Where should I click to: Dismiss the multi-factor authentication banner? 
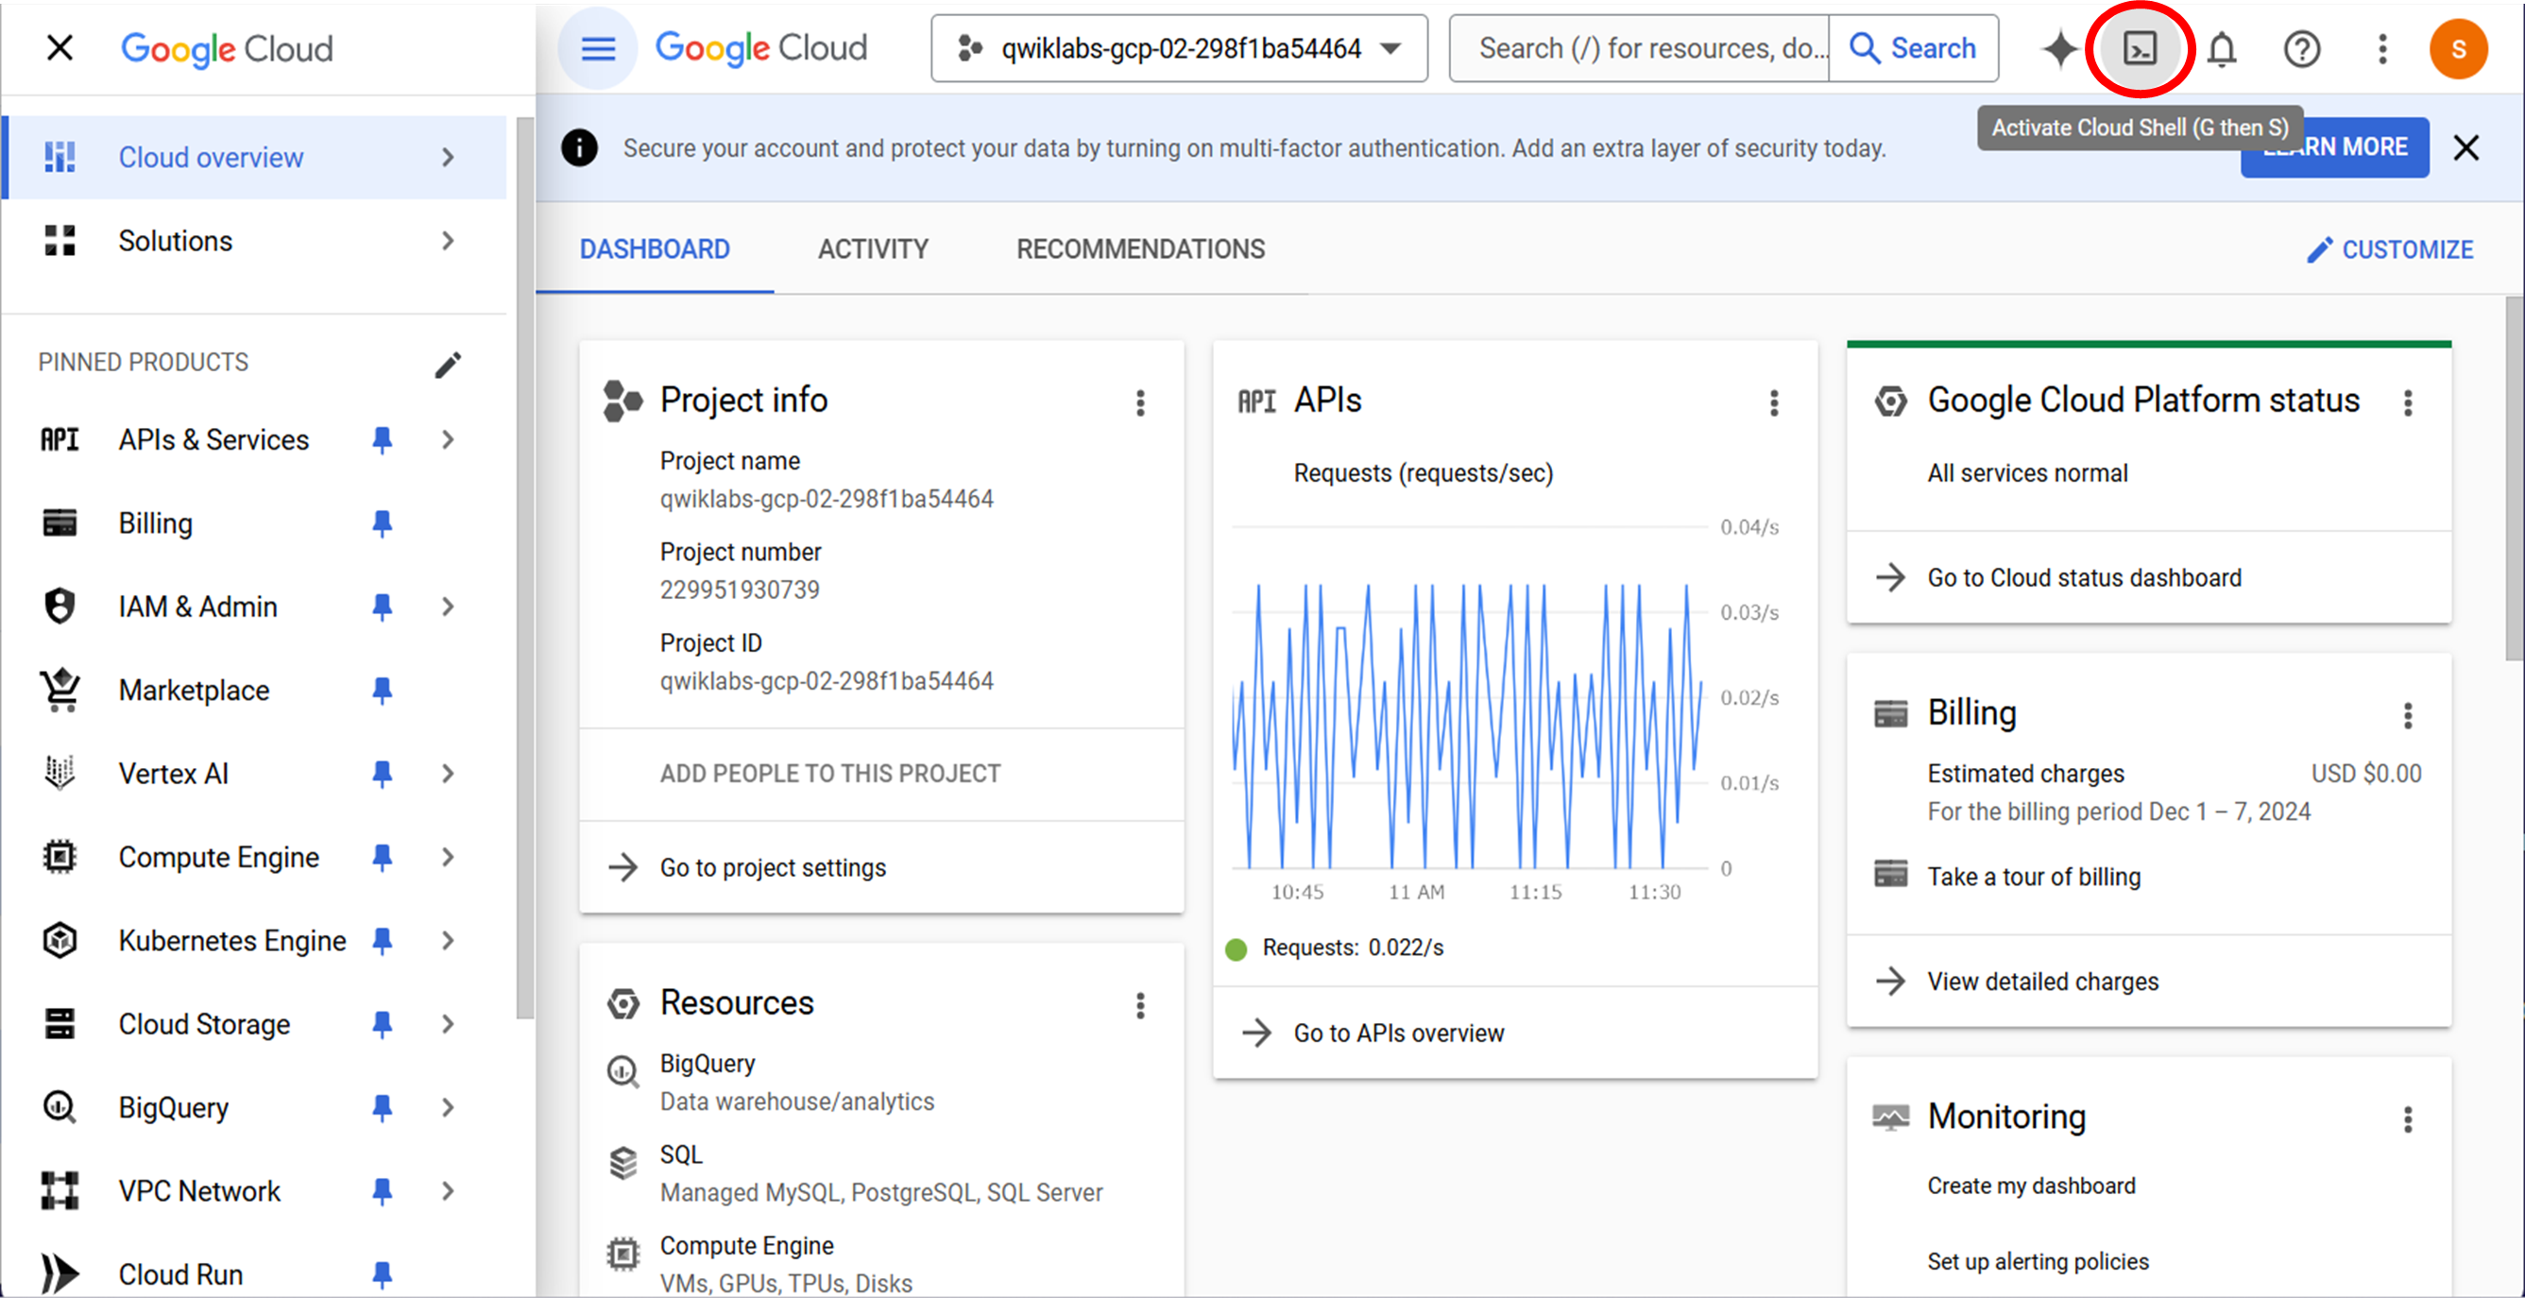pyautogui.click(x=2465, y=148)
